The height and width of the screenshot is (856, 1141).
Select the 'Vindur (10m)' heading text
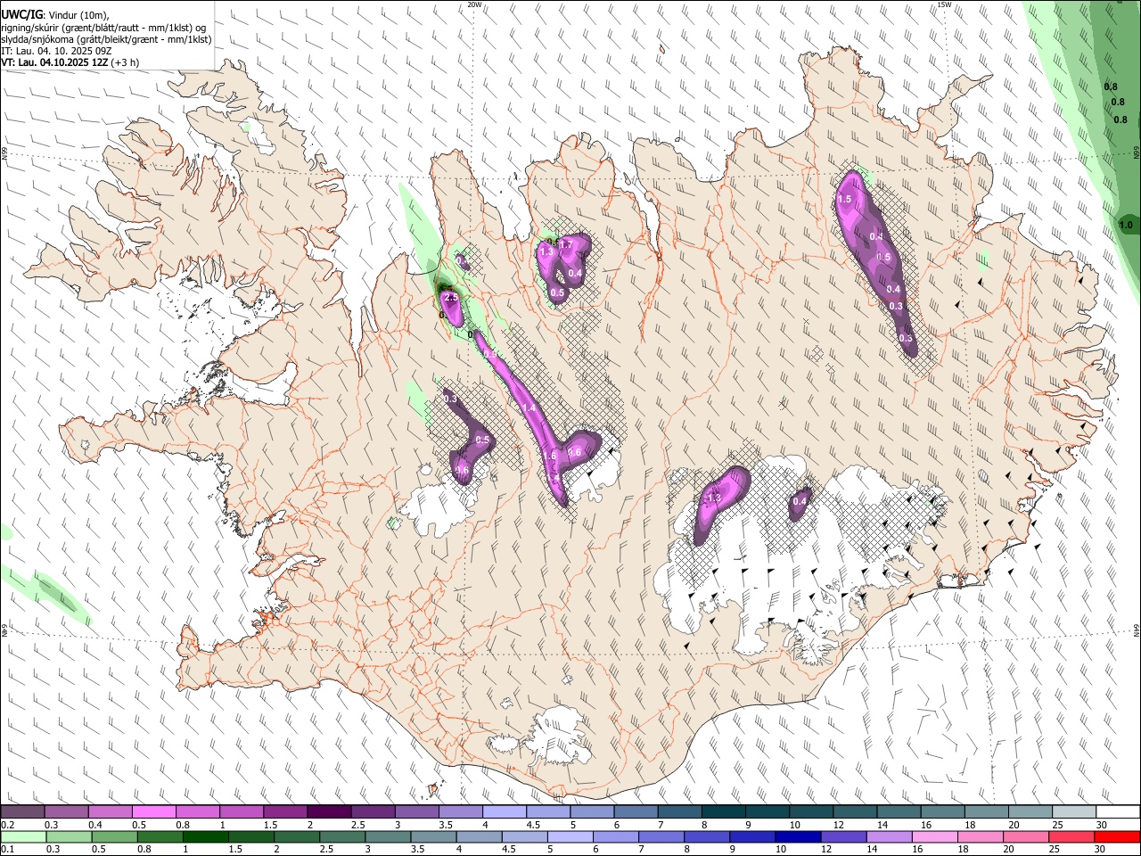click(78, 15)
